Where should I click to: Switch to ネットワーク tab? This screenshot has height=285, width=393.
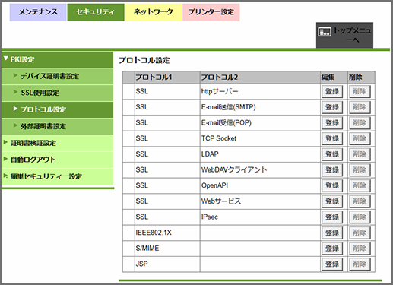[x=154, y=12]
